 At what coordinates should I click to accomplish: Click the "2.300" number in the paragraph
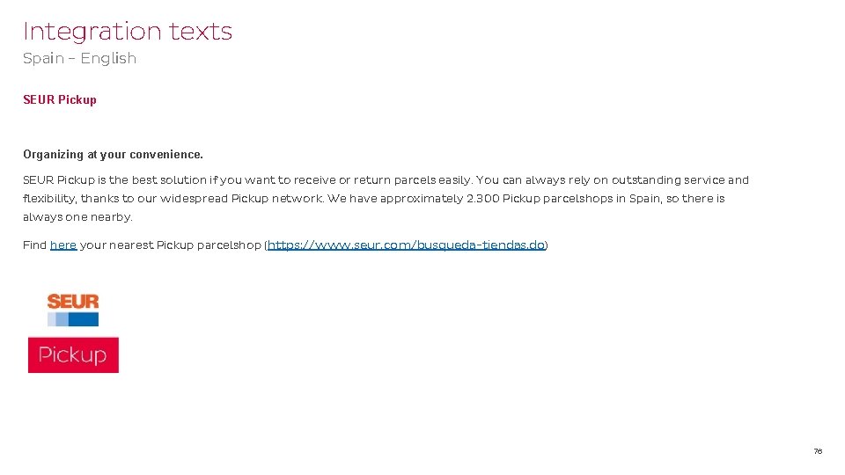coord(481,199)
